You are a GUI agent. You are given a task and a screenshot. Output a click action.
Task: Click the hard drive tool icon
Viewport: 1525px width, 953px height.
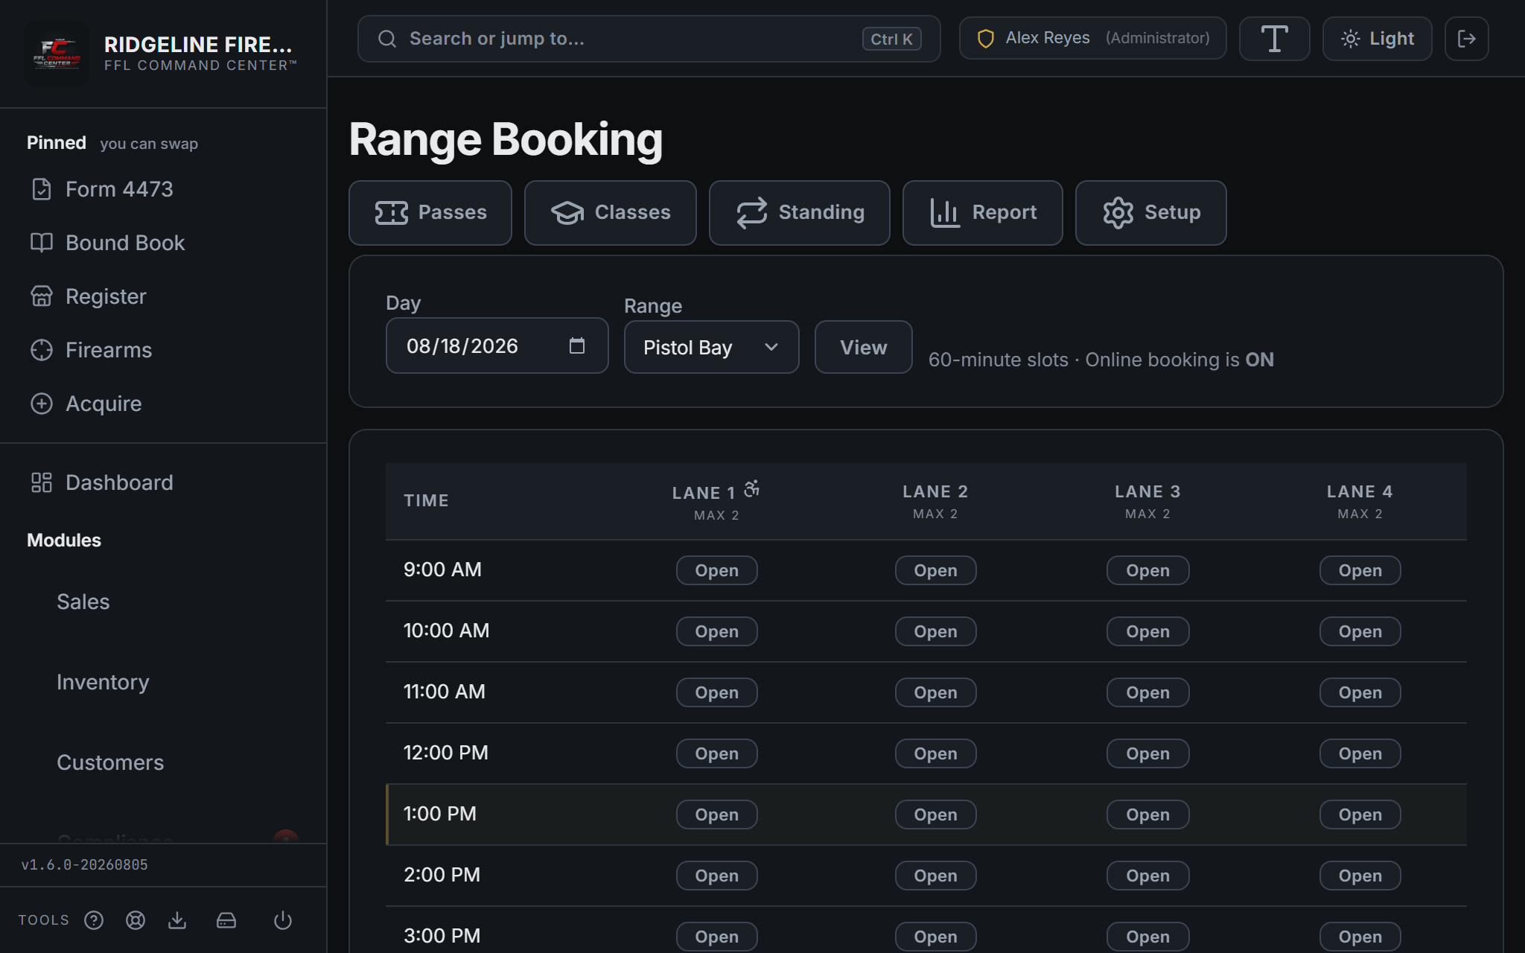[226, 920]
